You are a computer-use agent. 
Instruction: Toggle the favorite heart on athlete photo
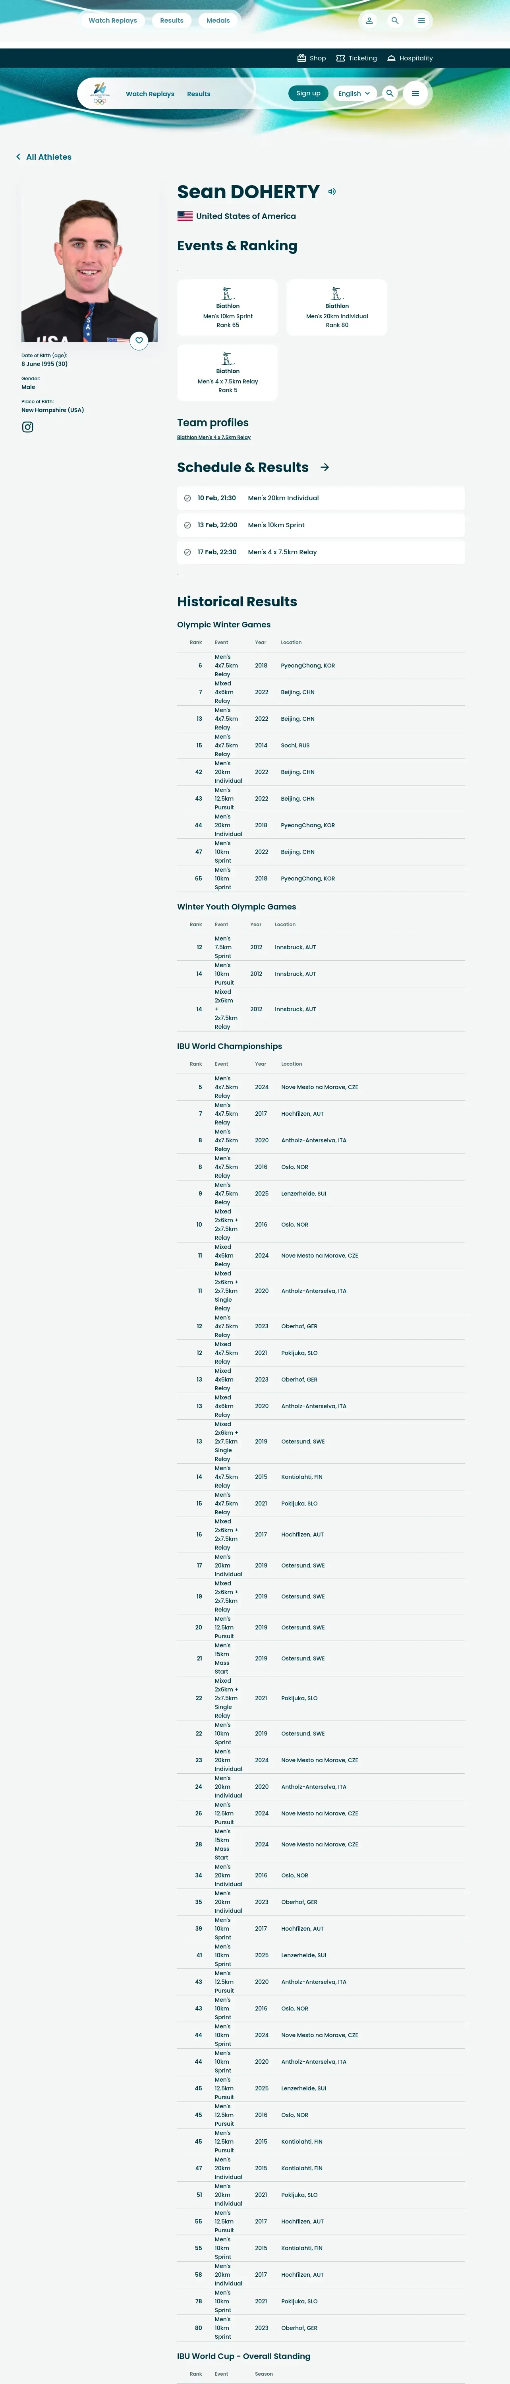click(139, 341)
